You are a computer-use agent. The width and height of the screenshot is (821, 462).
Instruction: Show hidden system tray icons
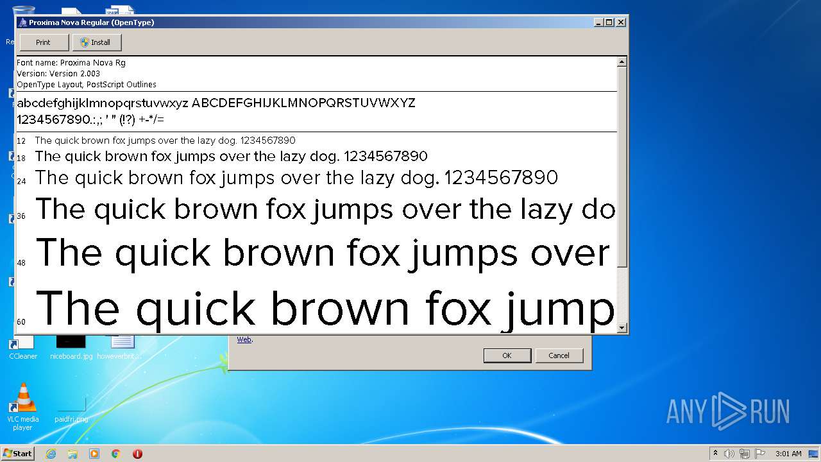715,453
